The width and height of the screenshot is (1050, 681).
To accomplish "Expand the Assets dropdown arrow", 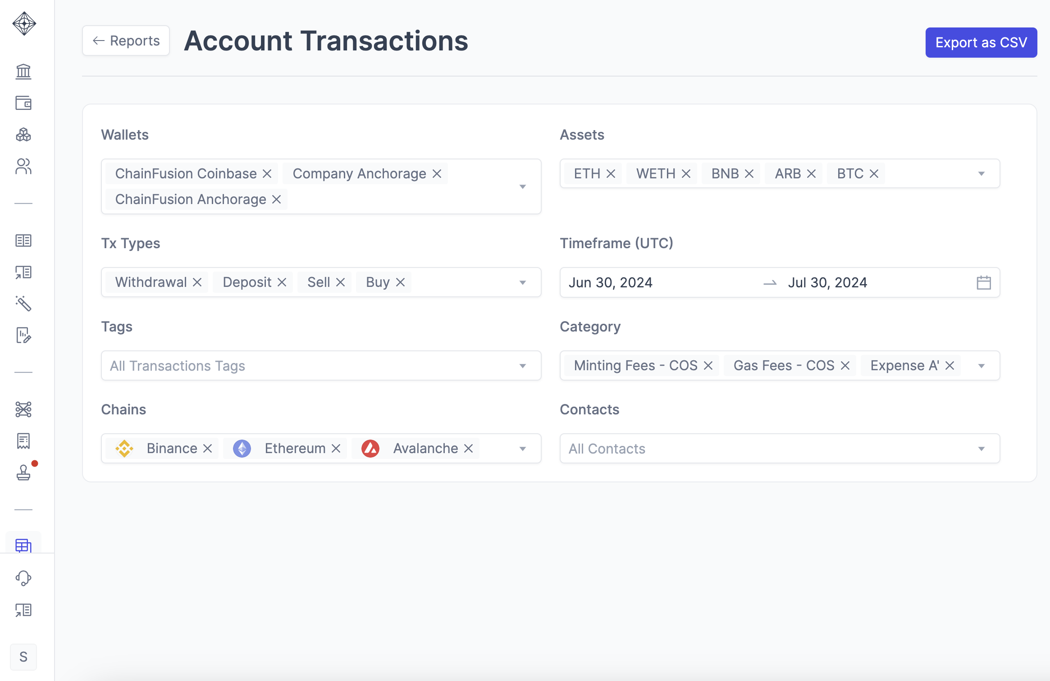I will (x=982, y=174).
